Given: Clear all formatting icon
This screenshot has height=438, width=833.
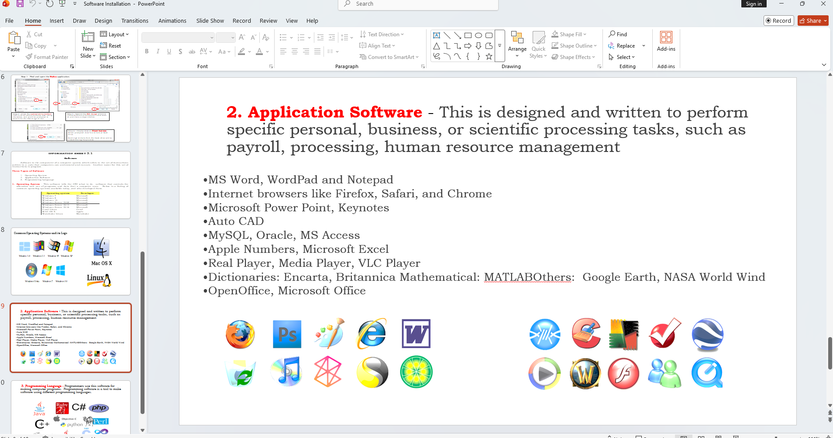Looking at the screenshot, I should (265, 38).
